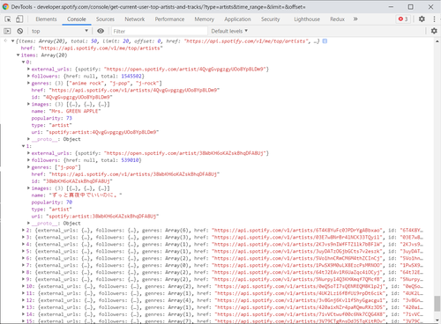The height and width of the screenshot is (324, 441).
Task: Show console sidebar icon
Action: pyautogui.click(x=7, y=31)
